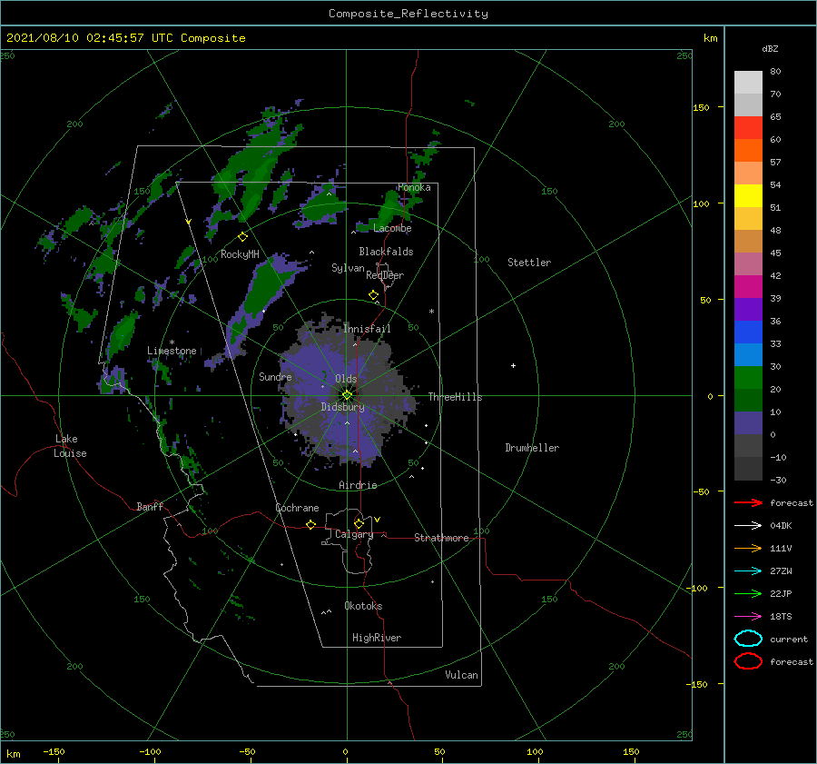Click the magenta 18TS arrow legend icon

(748, 617)
